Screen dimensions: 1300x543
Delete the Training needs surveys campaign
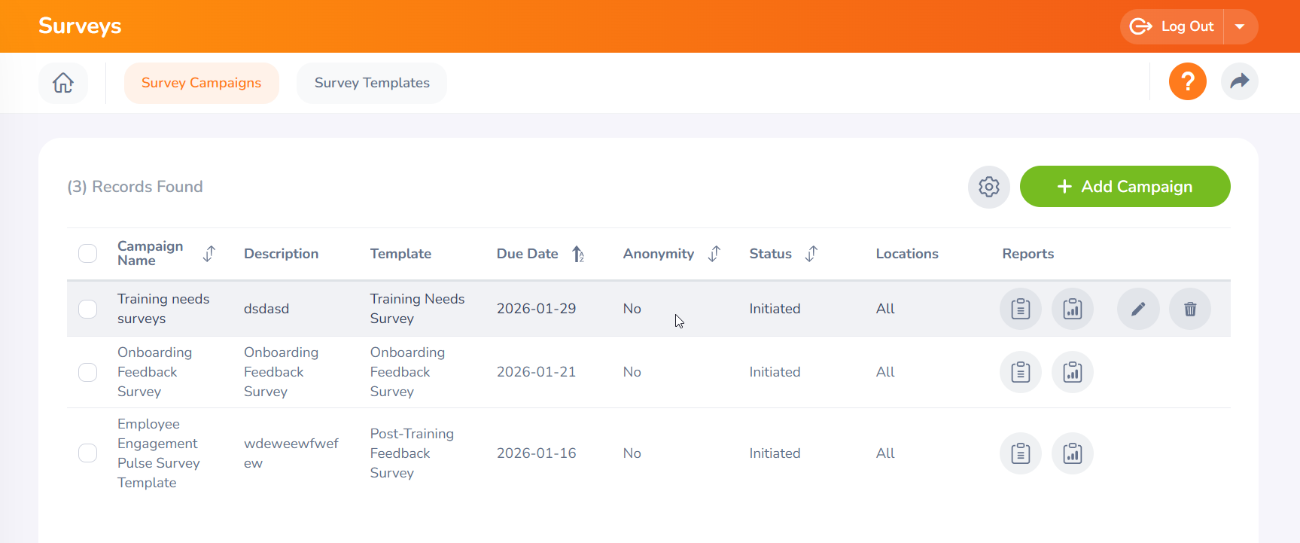pyautogui.click(x=1189, y=309)
